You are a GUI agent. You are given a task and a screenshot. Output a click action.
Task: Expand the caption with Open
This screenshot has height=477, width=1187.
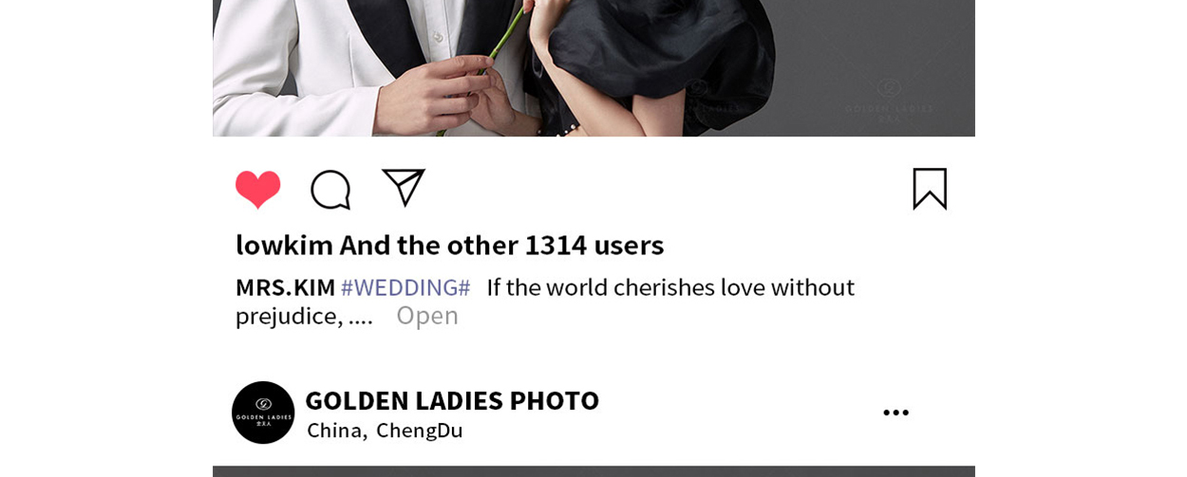(x=427, y=316)
